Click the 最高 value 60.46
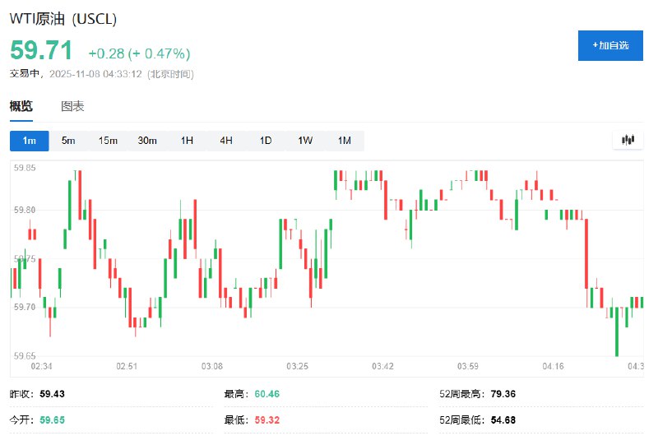 point(266,394)
